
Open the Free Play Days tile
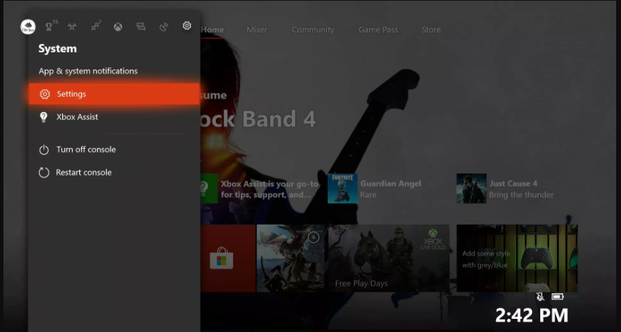(389, 258)
